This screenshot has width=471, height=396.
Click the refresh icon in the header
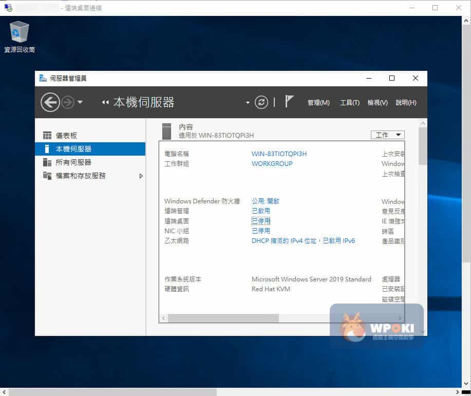[x=261, y=102]
